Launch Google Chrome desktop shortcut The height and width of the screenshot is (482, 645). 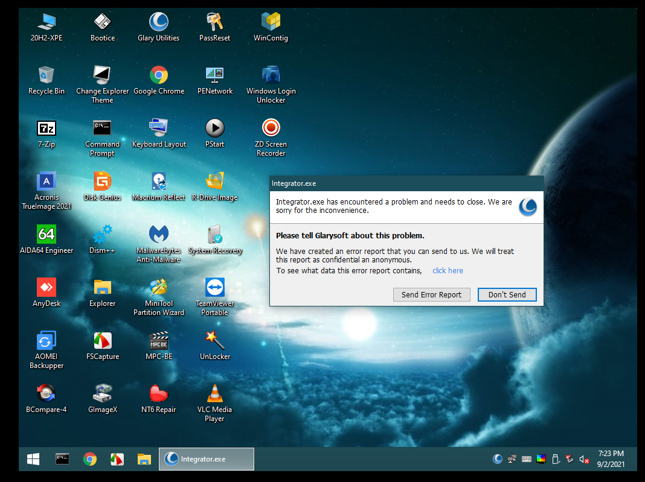point(159,80)
